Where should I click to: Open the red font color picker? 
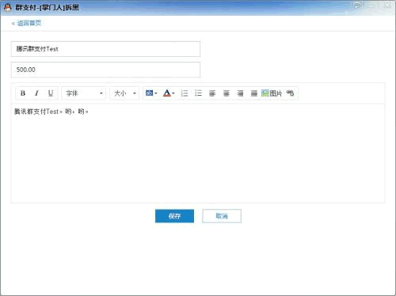click(169, 93)
